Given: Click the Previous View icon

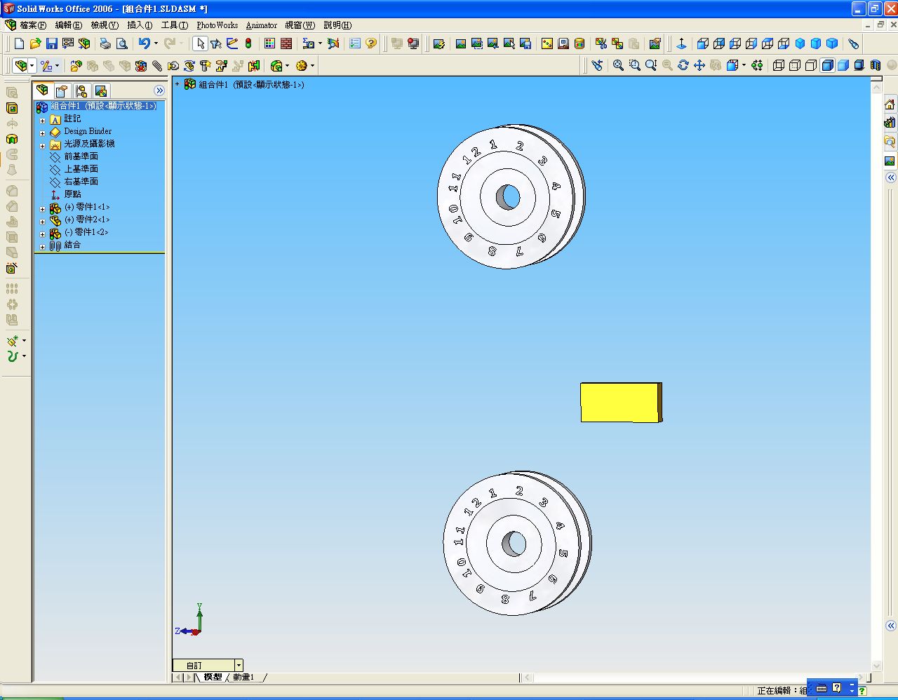Looking at the screenshot, I should point(597,65).
